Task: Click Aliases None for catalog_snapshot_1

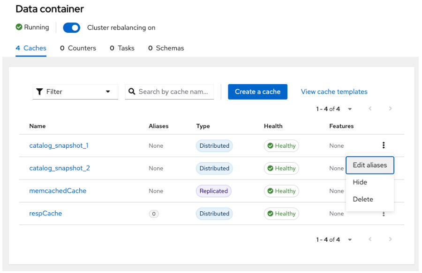Action: [x=156, y=146]
